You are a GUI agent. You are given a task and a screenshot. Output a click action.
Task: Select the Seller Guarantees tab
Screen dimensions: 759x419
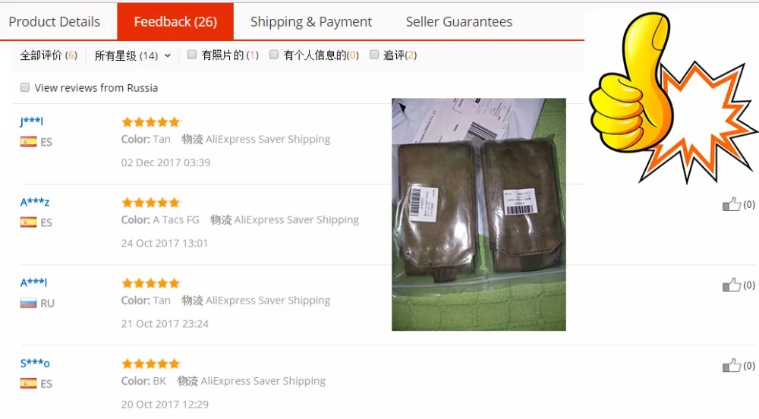pos(459,22)
